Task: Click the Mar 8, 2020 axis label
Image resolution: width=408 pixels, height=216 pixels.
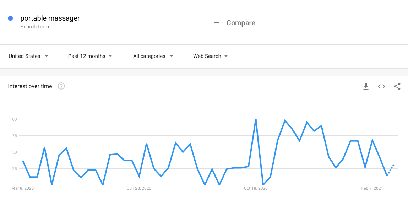Action: [x=22, y=188]
